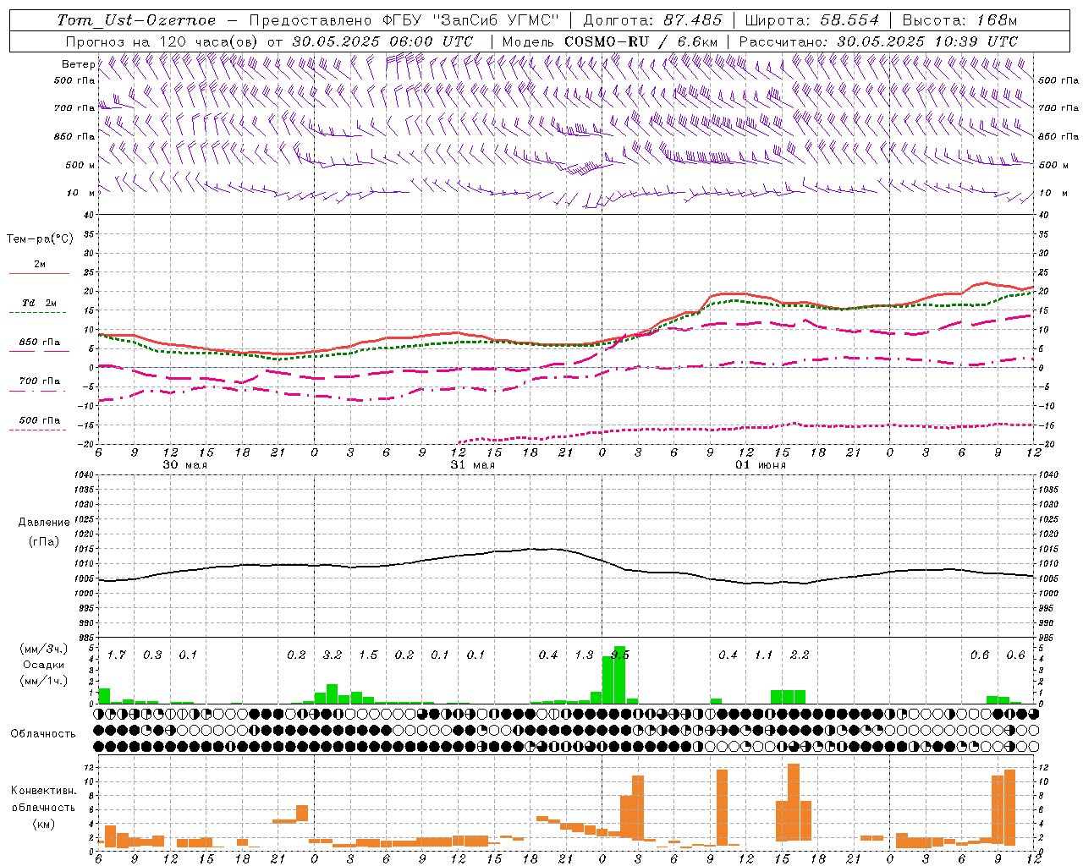Screen dimensions: 1083x866
Task: Click the Осадки precipitation label
Action: 44,665
